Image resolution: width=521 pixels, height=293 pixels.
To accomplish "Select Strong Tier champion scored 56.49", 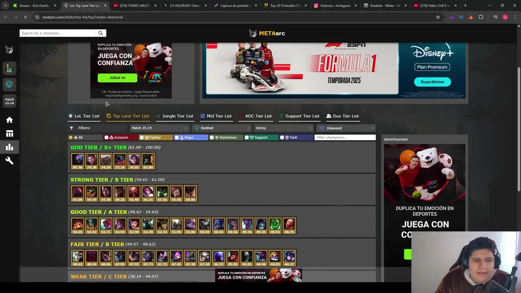I will point(134,194).
